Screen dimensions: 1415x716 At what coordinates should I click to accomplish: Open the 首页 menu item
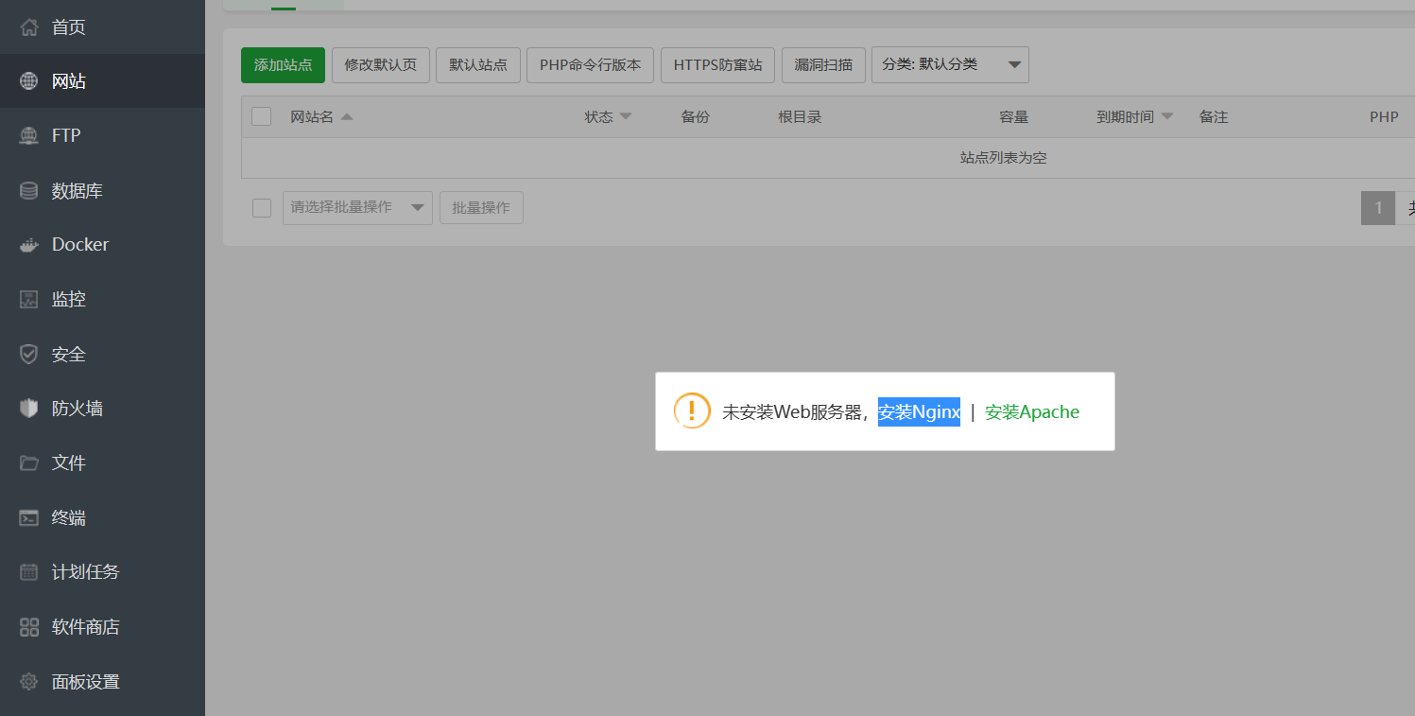coord(102,26)
